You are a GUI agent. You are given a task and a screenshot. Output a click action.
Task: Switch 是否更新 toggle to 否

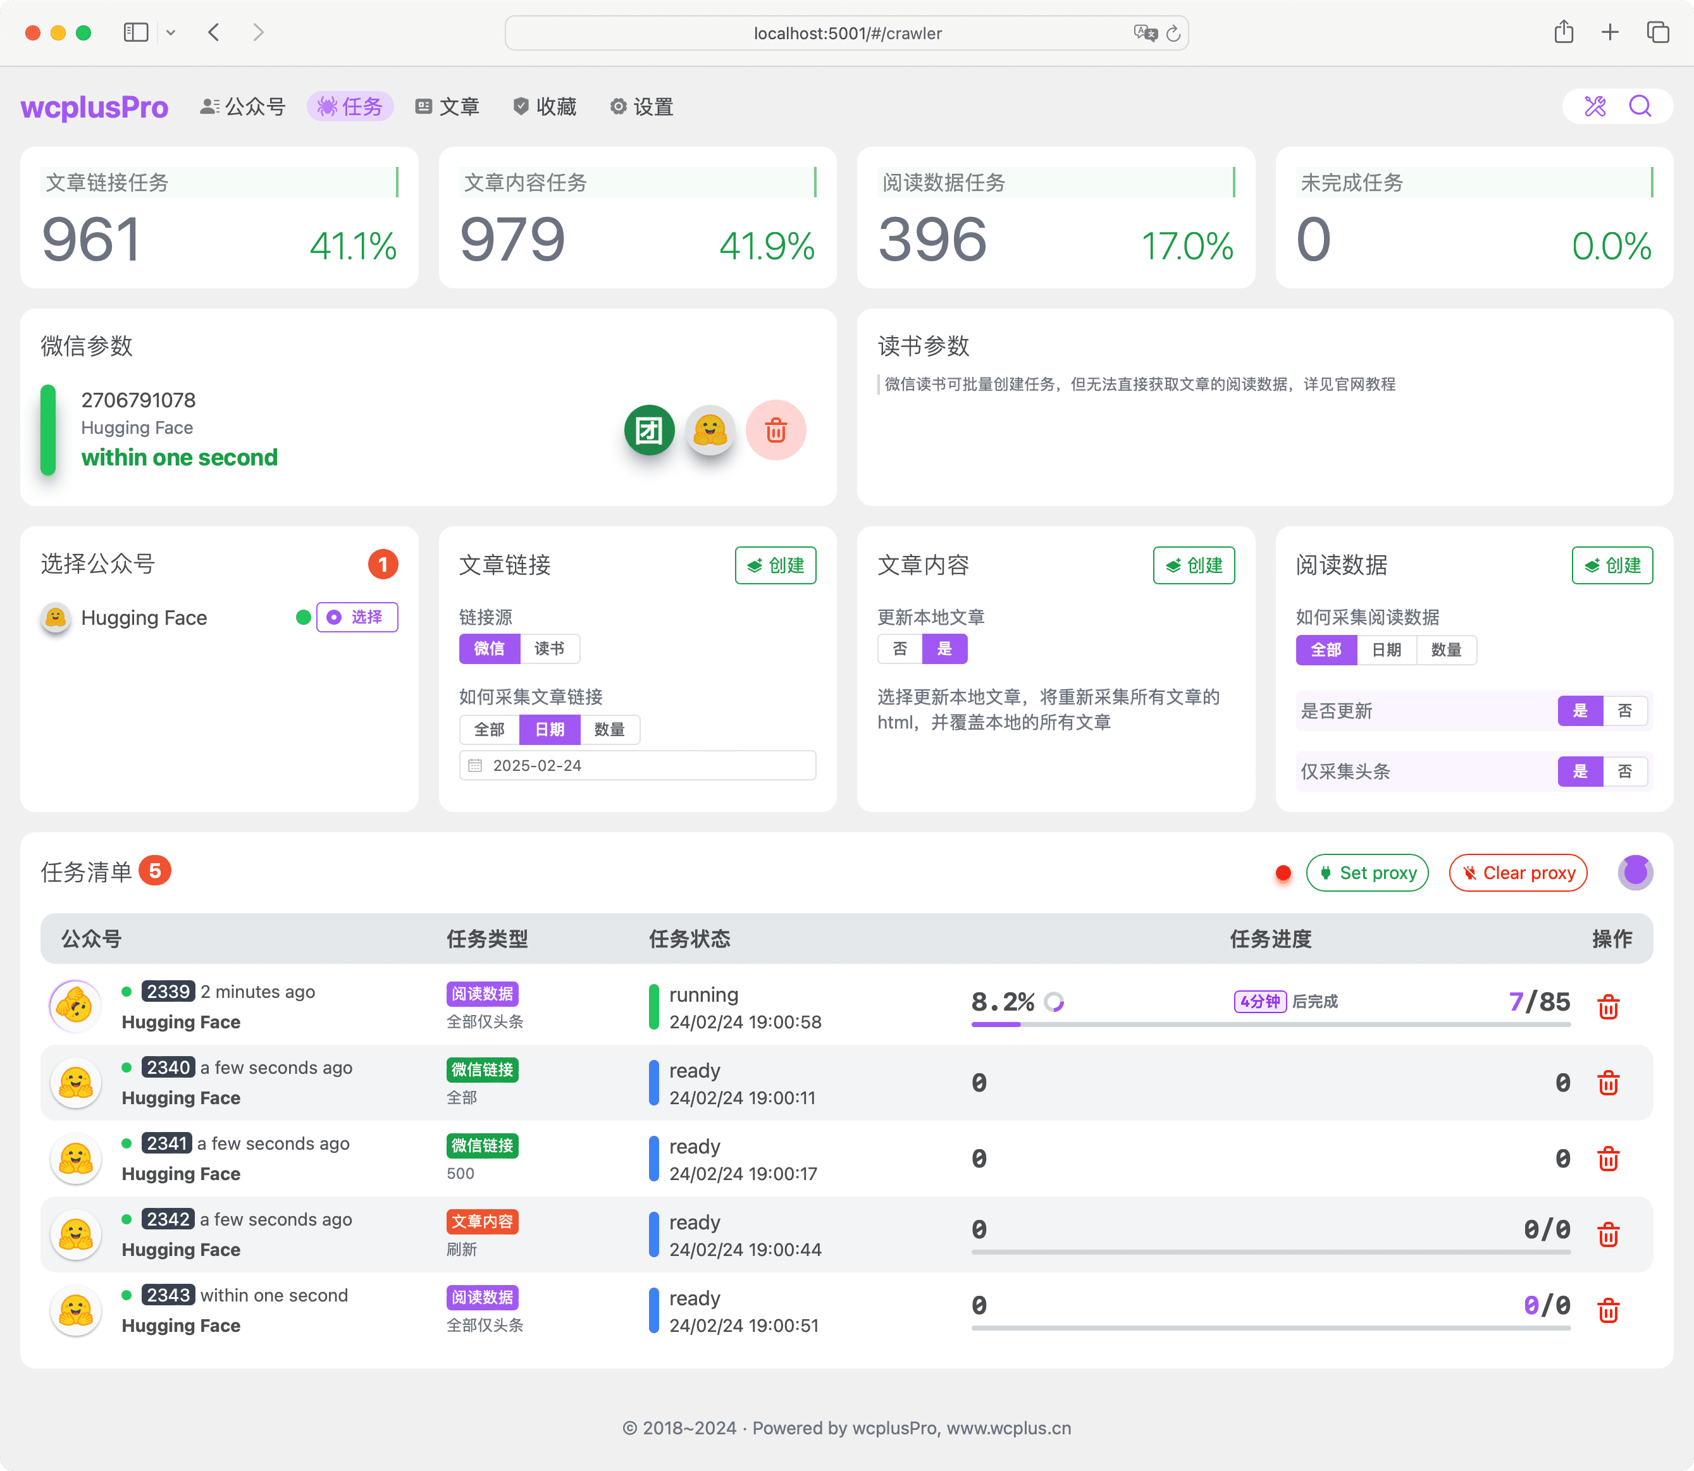[x=1625, y=711]
